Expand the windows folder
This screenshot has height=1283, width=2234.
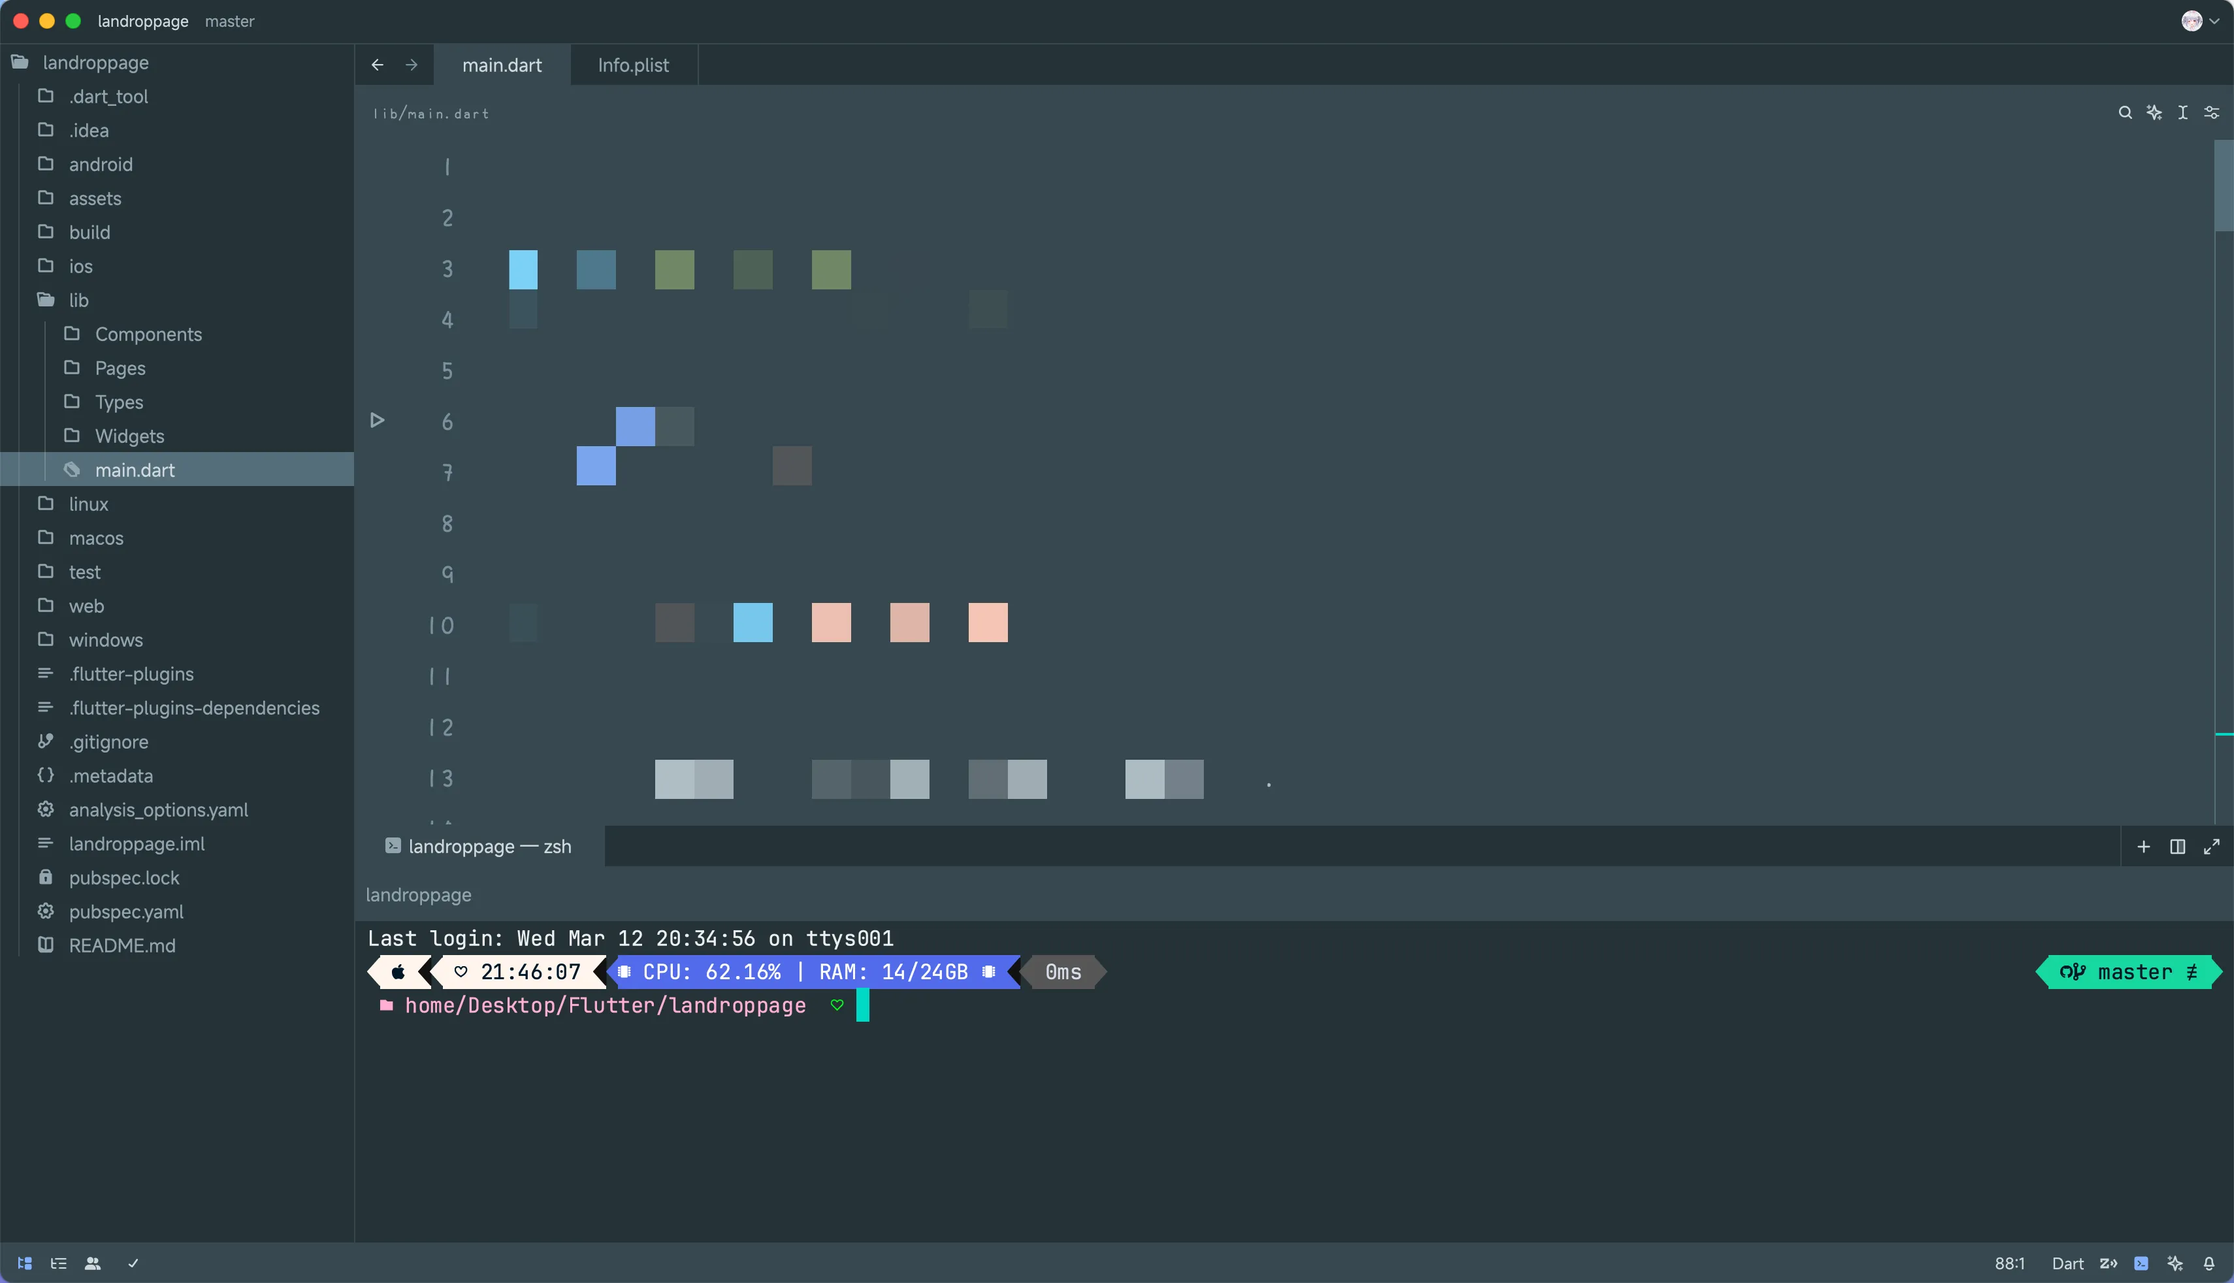(x=177, y=639)
